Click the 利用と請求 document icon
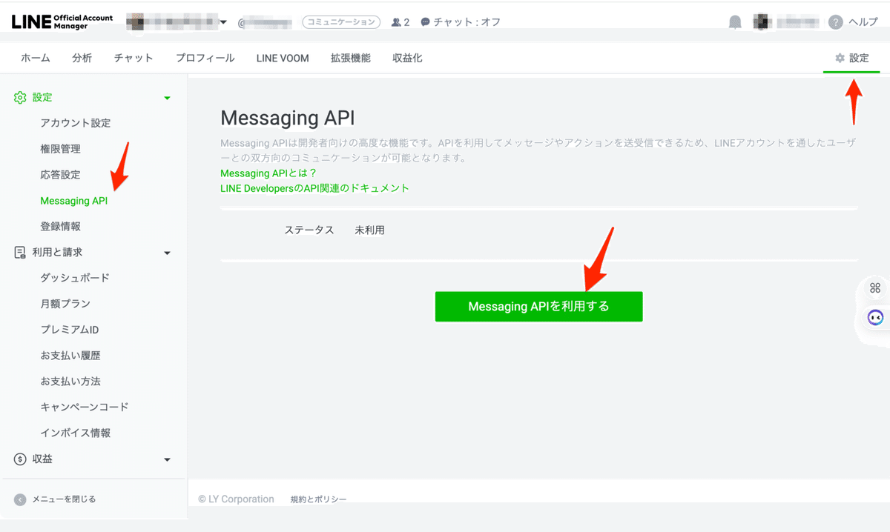The height and width of the screenshot is (532, 890). [x=20, y=253]
